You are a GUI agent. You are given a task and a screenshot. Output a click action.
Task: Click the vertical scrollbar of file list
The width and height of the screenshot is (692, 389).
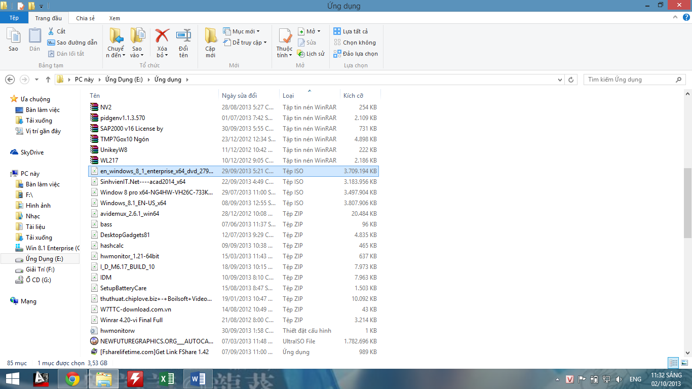(x=687, y=203)
